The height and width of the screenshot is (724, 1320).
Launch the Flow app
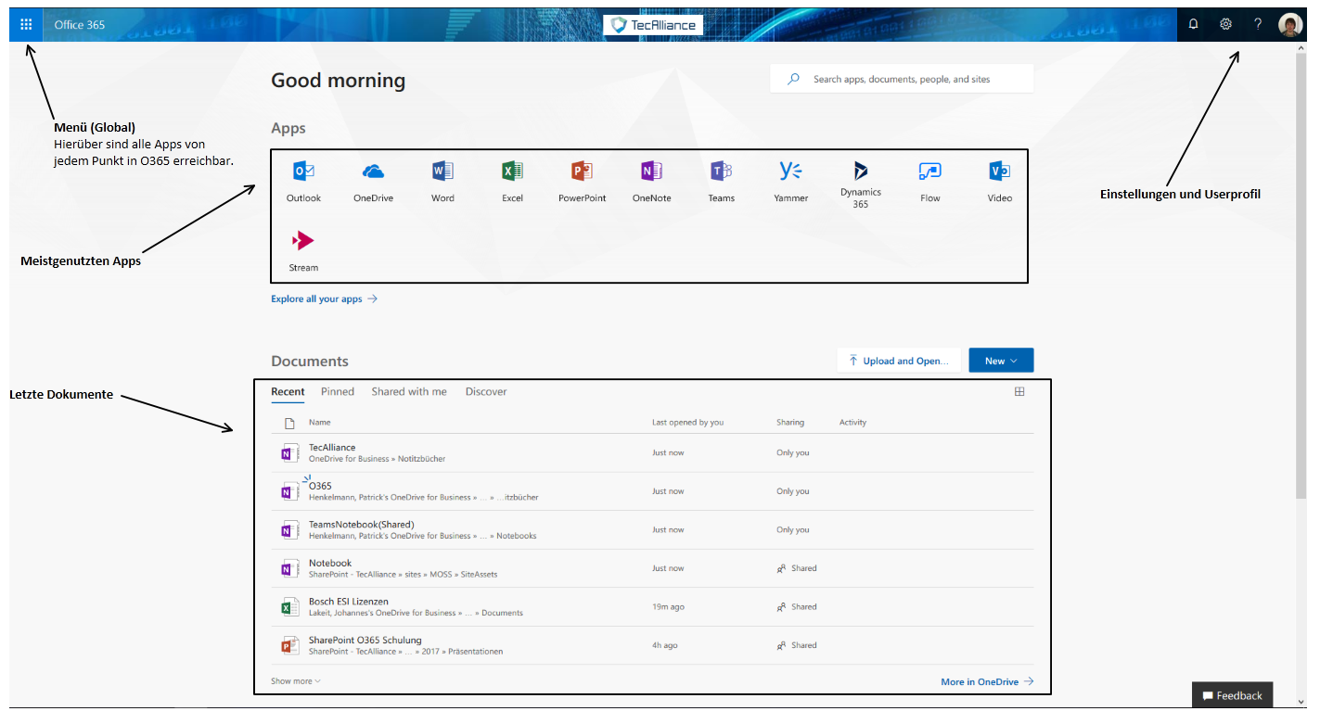(x=929, y=181)
